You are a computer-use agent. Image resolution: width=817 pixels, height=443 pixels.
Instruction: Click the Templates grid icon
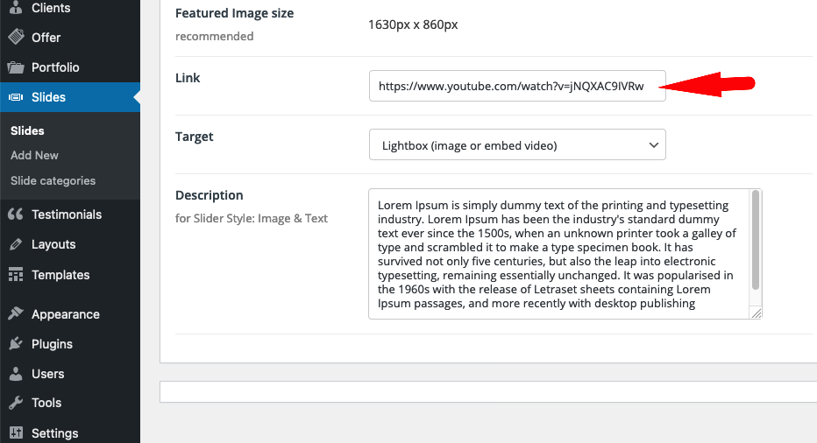point(16,274)
